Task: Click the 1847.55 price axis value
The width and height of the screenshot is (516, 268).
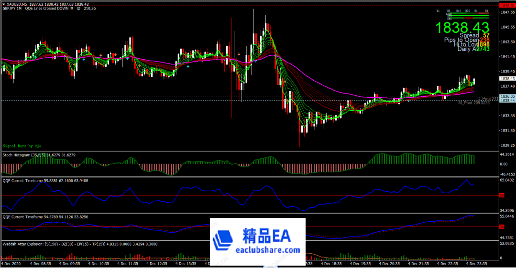Action: [x=507, y=12]
